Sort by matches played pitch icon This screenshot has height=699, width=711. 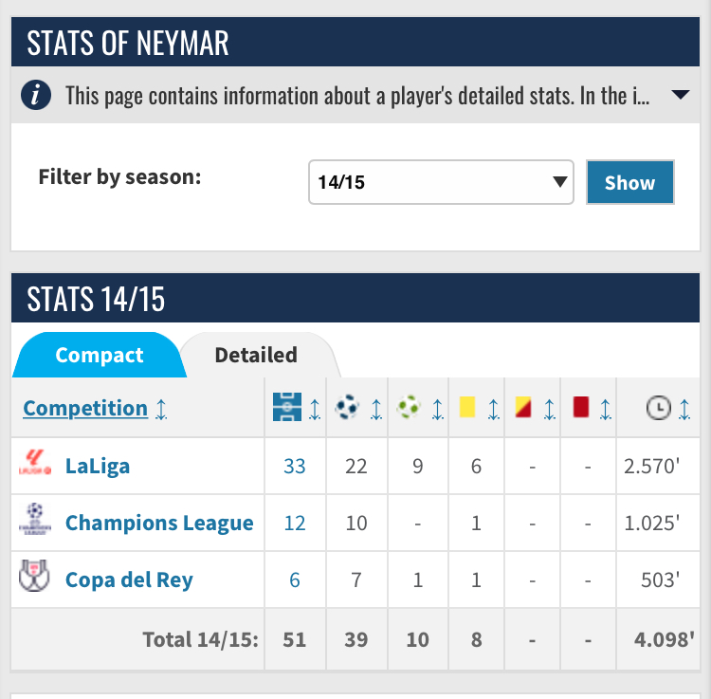[286, 408]
